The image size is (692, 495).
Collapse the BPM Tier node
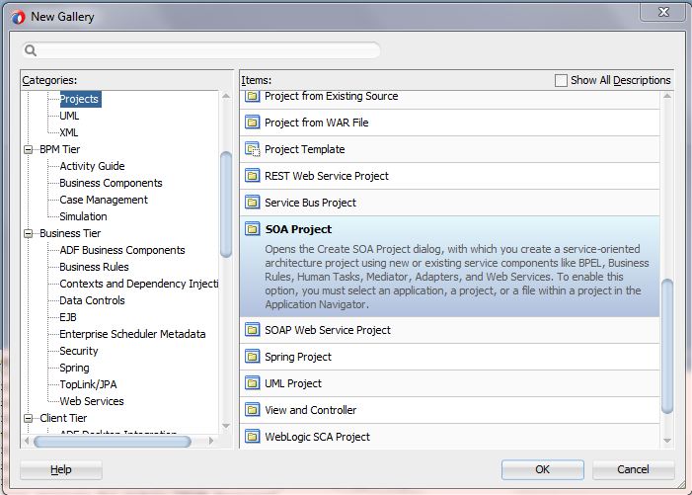(29, 150)
